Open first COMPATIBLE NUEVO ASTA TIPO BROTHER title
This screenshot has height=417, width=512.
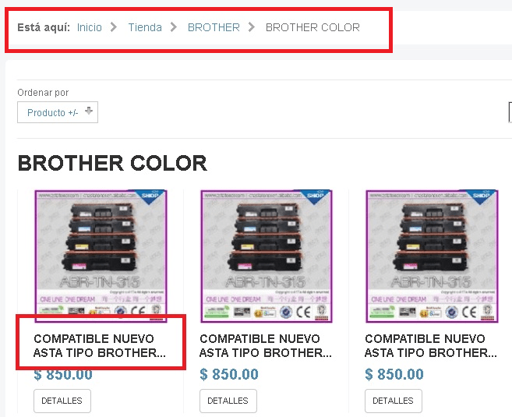pyautogui.click(x=100, y=346)
